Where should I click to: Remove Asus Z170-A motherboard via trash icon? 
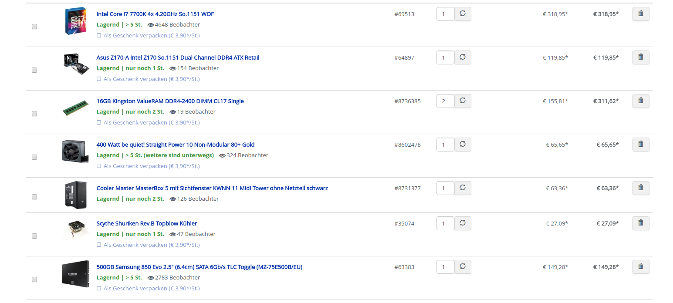640,57
